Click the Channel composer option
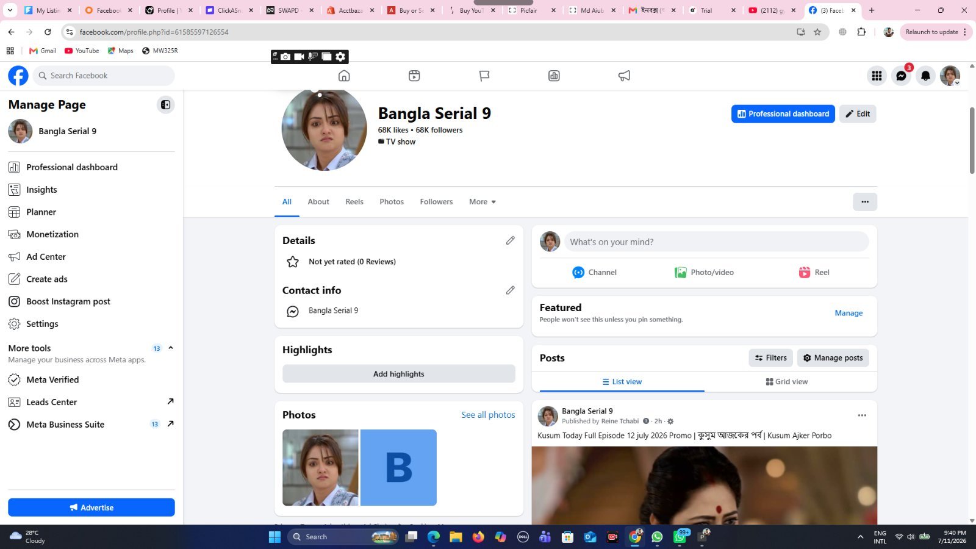The image size is (976, 549). click(595, 273)
